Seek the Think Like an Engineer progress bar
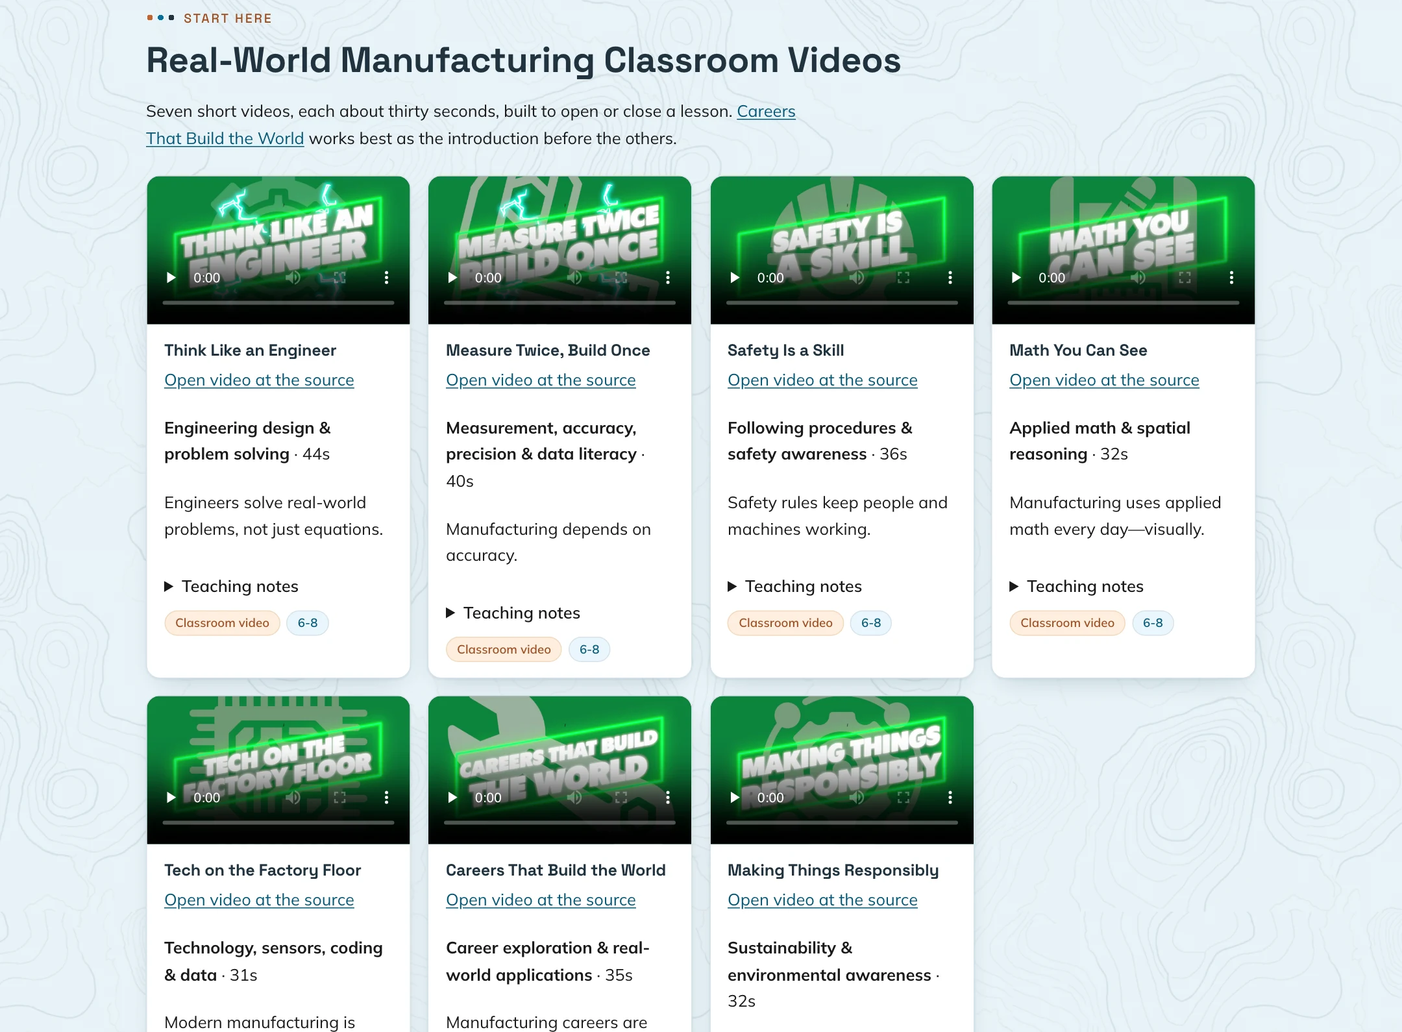 click(278, 302)
